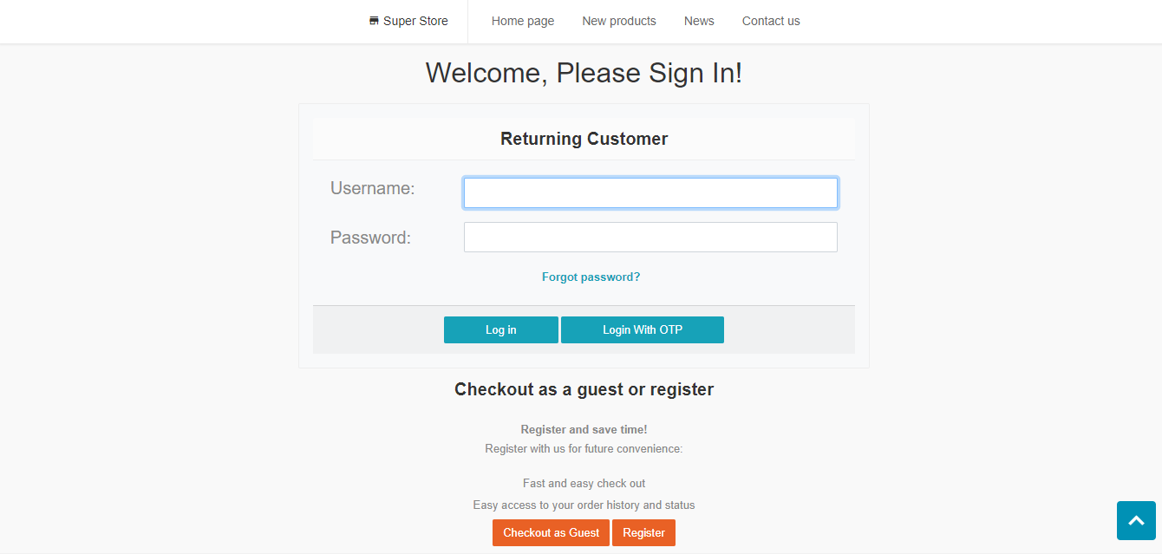Click the Username label text

[372, 188]
